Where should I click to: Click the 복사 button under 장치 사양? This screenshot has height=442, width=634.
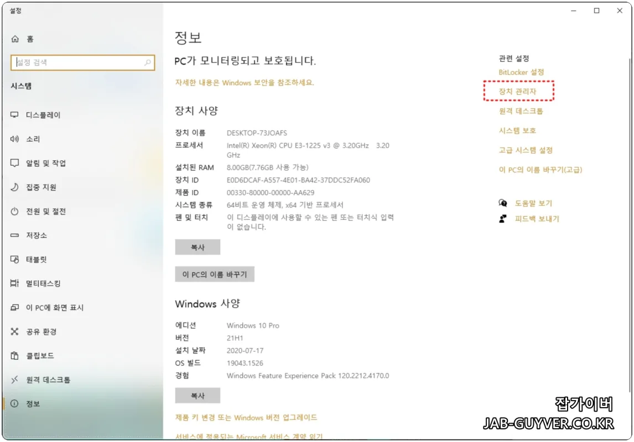pos(198,247)
